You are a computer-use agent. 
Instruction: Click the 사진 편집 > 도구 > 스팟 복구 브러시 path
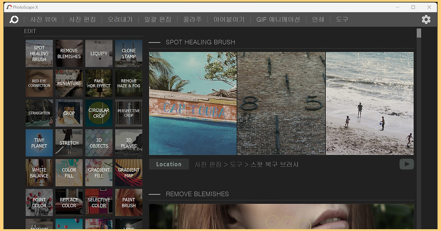pyautogui.click(x=247, y=164)
